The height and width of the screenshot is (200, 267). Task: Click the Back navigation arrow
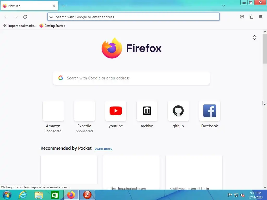tap(6, 17)
